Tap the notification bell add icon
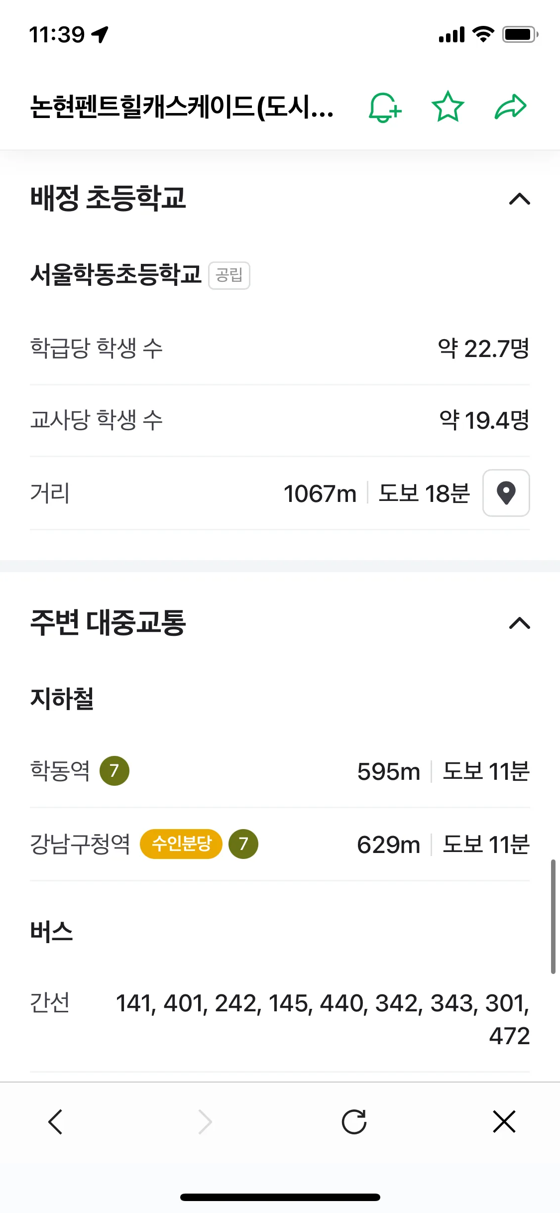560x1213 pixels. point(384,107)
